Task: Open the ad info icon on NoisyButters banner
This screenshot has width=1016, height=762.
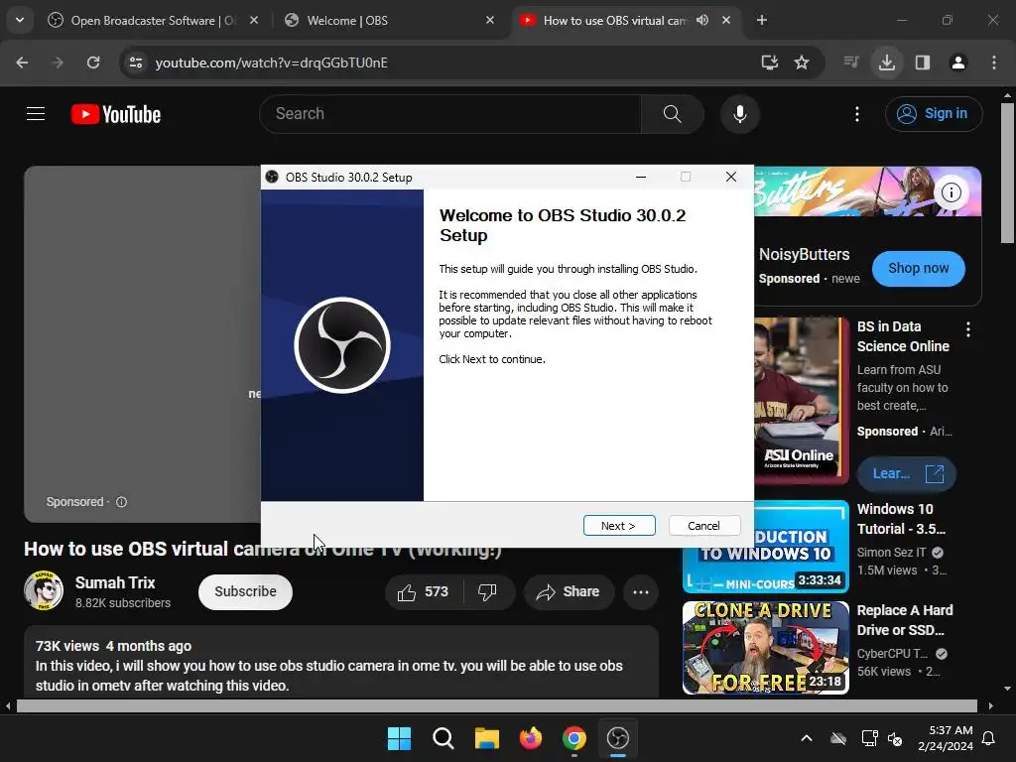Action: tap(952, 192)
